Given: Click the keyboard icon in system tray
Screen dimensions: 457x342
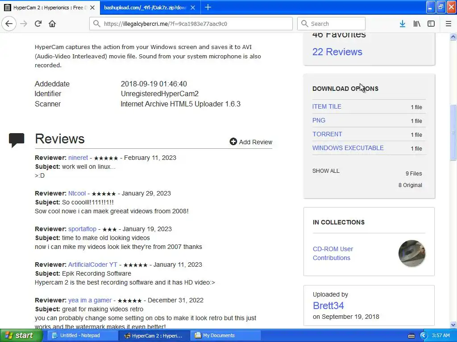Looking at the screenshot, I should click(411, 336).
